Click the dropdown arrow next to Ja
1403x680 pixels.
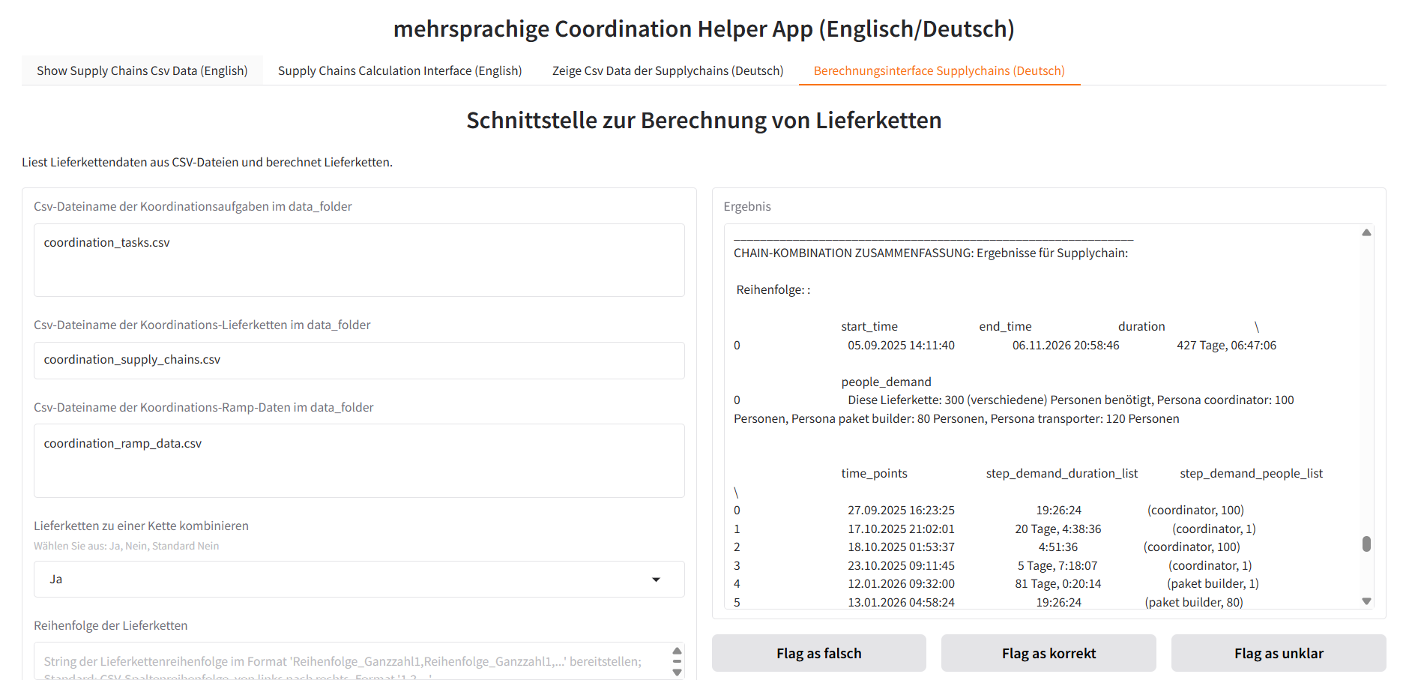coord(656,580)
